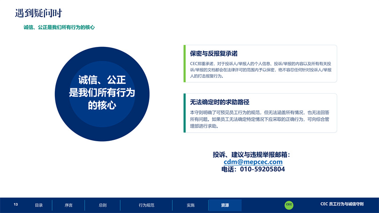The image size is (379, 213).
Task: Click the footer text CEC 员工行为与诚信守则
Action: tap(342, 204)
